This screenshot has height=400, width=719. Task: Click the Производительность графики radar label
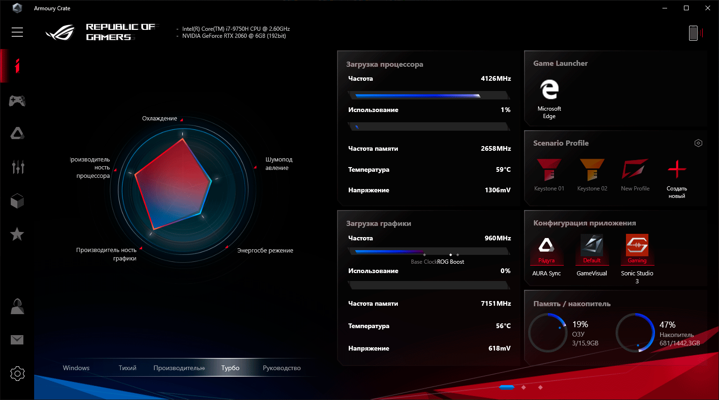(107, 254)
